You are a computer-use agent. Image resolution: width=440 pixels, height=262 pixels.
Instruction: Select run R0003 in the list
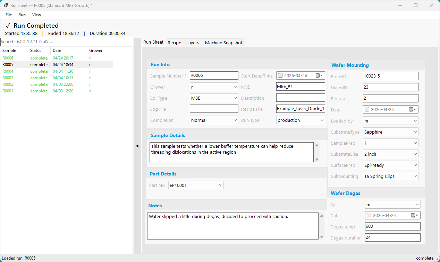[x=57, y=78]
